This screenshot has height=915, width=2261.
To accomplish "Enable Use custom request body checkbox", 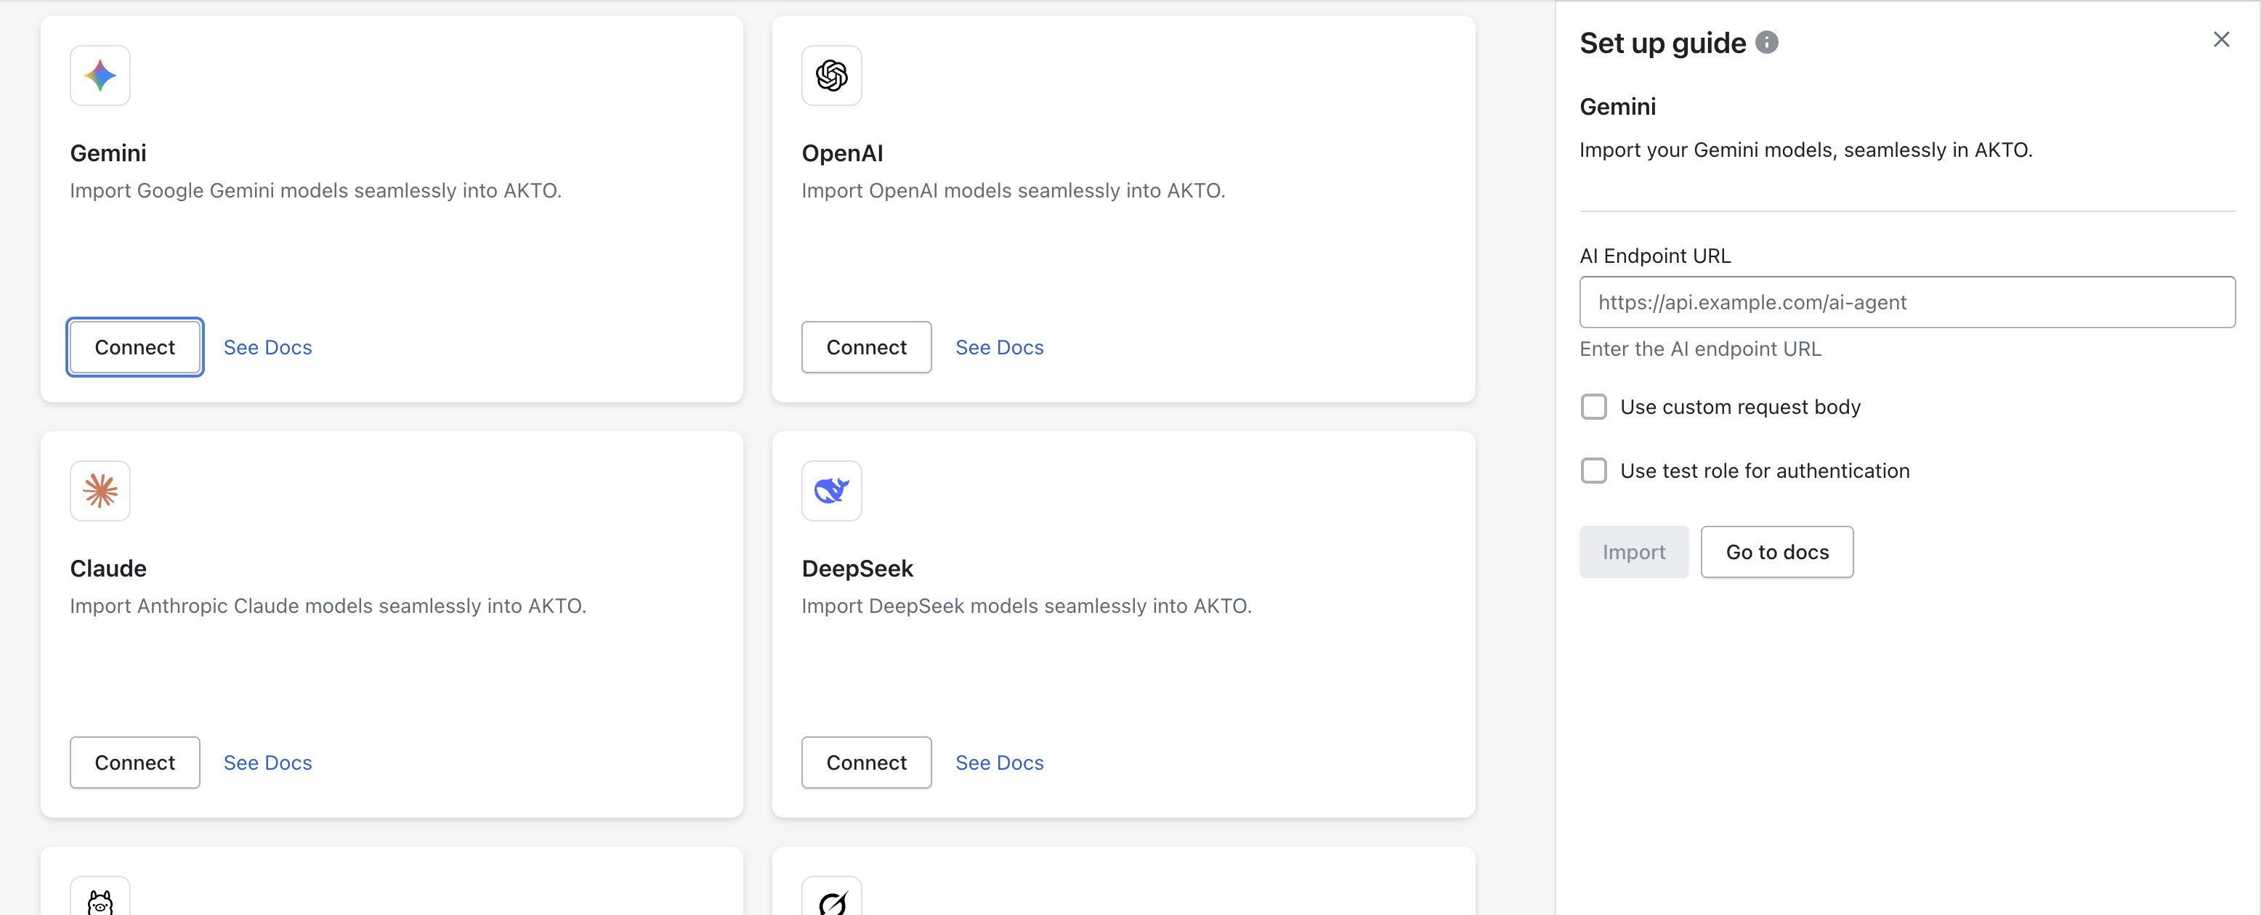I will tap(1594, 407).
